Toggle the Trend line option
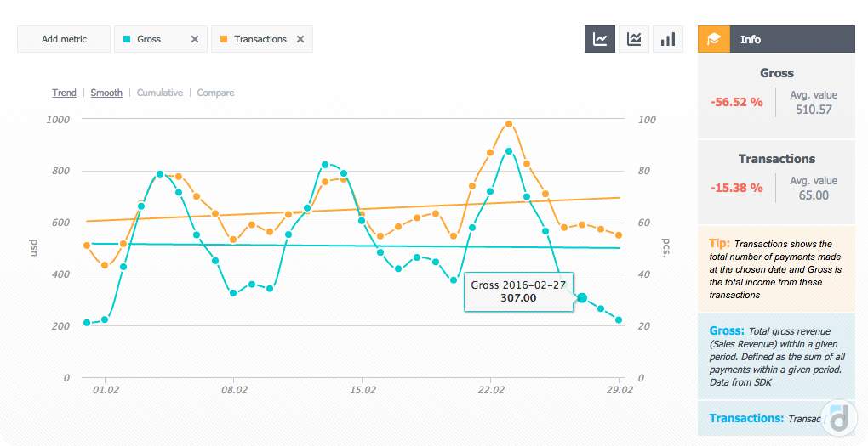868x446 pixels. (x=64, y=93)
